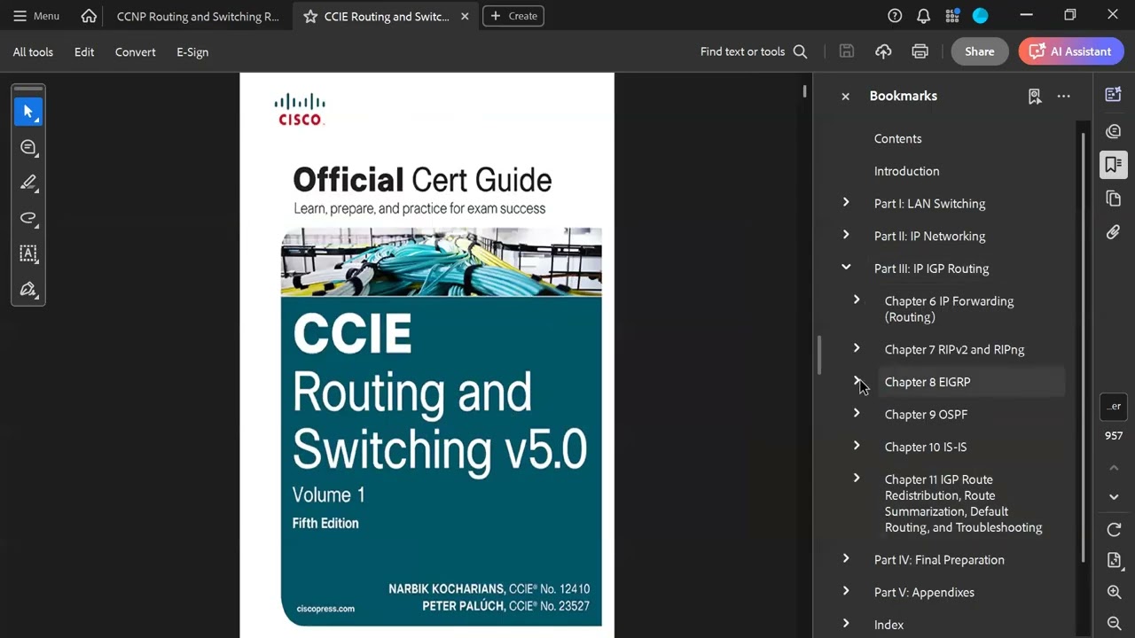Switch to CCIE Routing and Switching tab
The height and width of the screenshot is (638, 1135).
coord(387,16)
